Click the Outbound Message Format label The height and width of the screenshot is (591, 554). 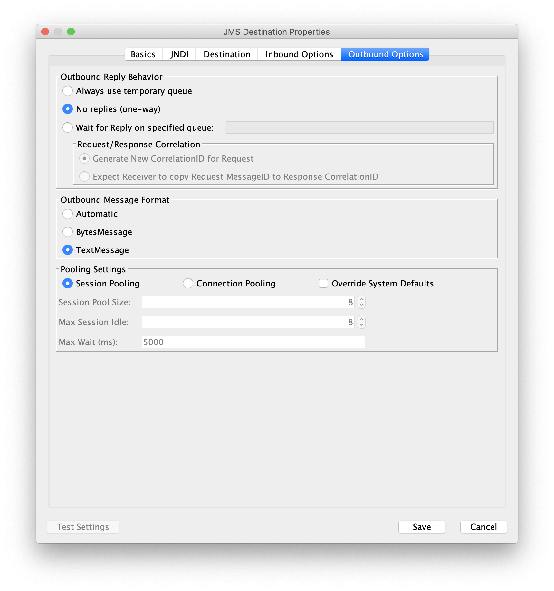(x=115, y=200)
